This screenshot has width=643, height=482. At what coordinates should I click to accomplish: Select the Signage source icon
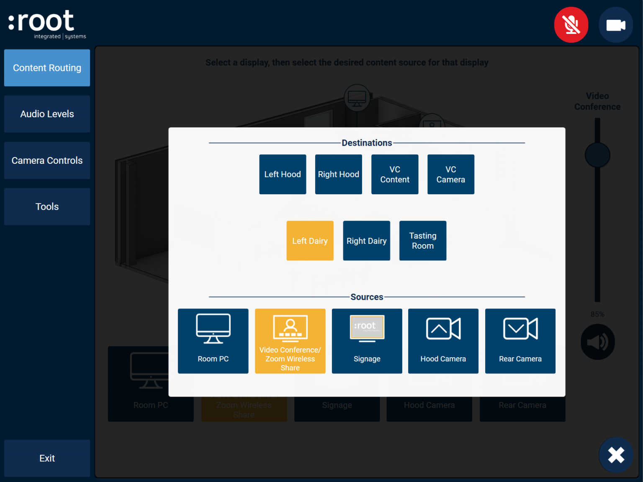367,341
